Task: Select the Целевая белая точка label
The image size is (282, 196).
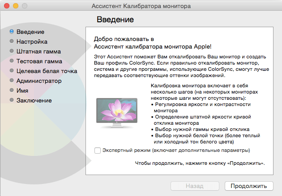Action: click(x=47, y=71)
